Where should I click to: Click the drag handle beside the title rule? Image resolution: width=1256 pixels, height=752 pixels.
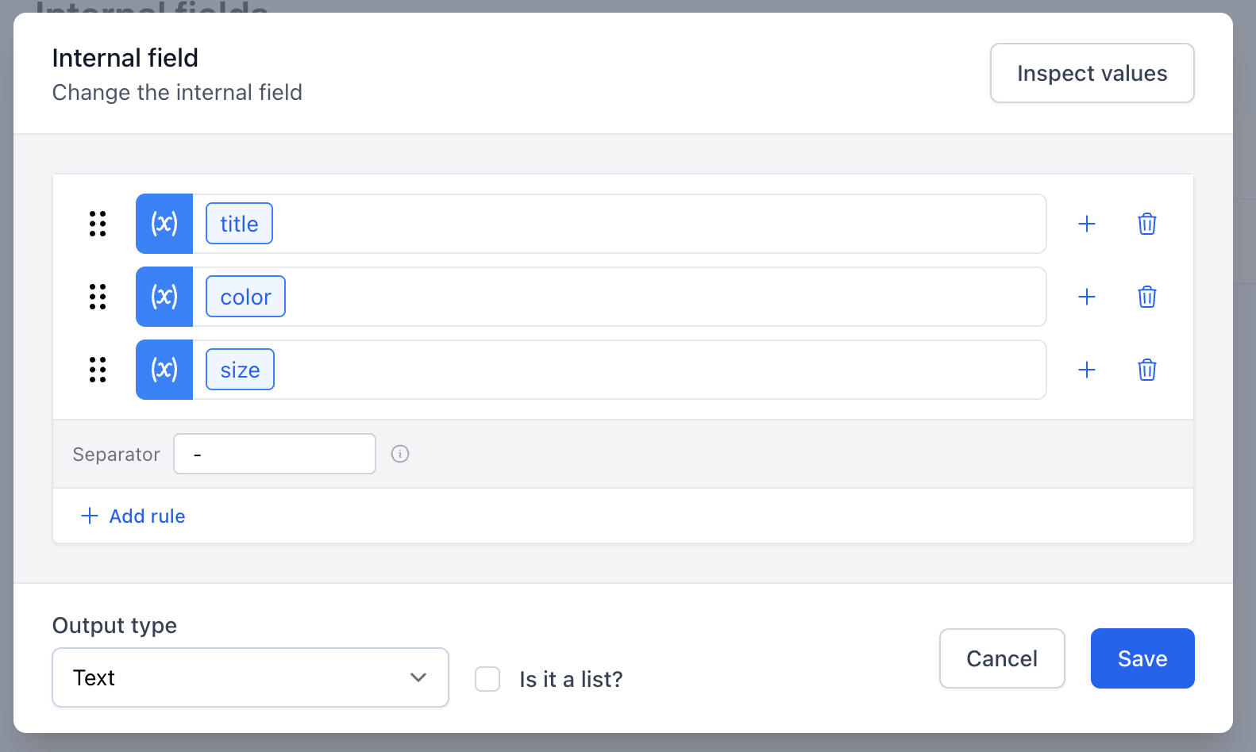[x=98, y=224]
